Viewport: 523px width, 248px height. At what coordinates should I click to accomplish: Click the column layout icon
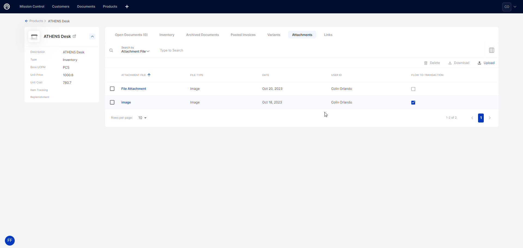(x=491, y=50)
